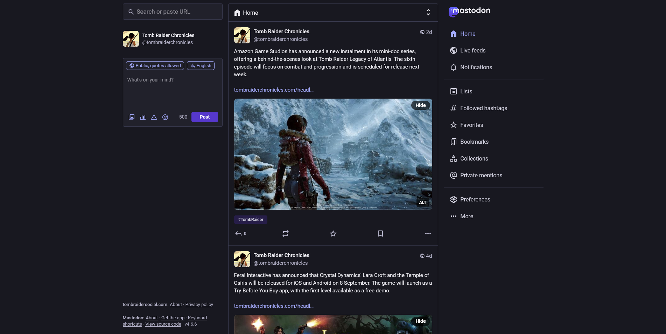The width and height of the screenshot is (666, 334).
Task: Open Private mentions
Action: (476, 175)
